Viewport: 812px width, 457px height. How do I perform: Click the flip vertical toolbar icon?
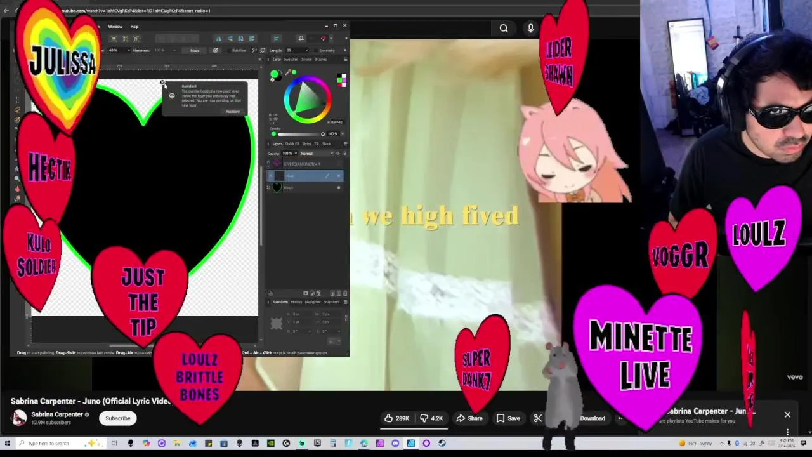pos(230,39)
